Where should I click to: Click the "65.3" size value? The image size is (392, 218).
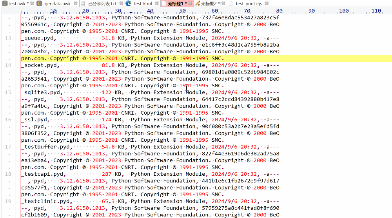point(108,201)
